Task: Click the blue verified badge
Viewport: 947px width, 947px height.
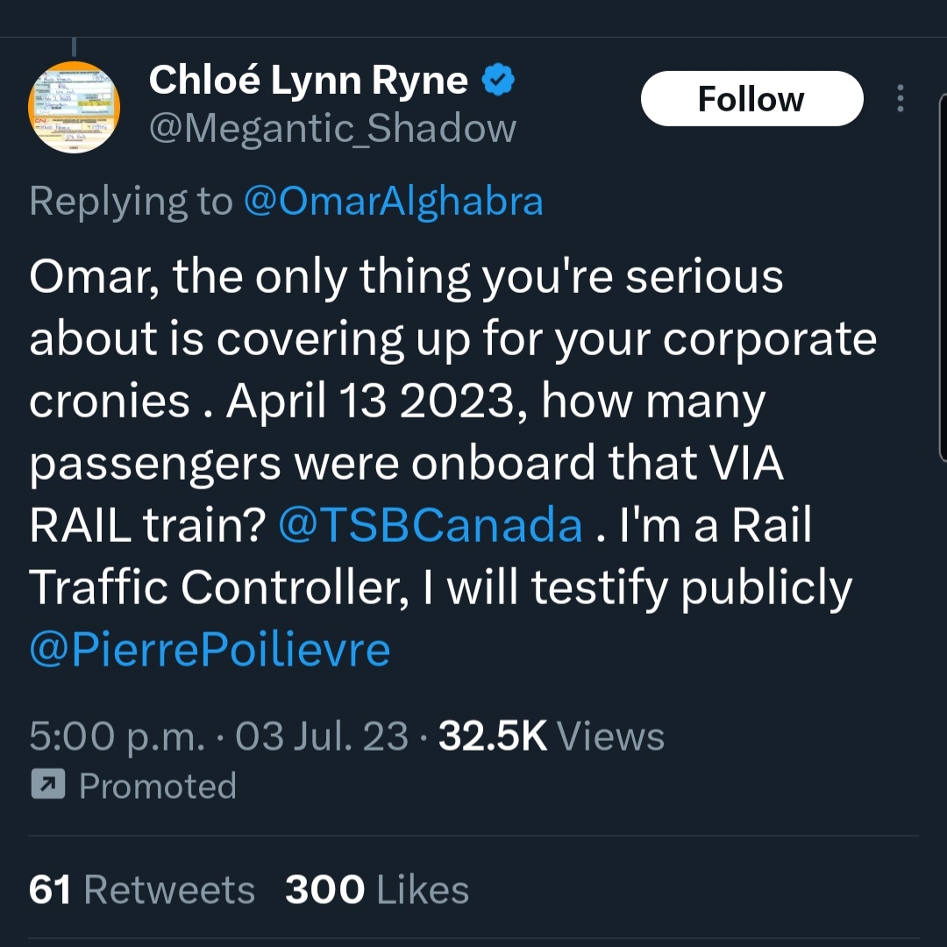Action: click(x=498, y=82)
